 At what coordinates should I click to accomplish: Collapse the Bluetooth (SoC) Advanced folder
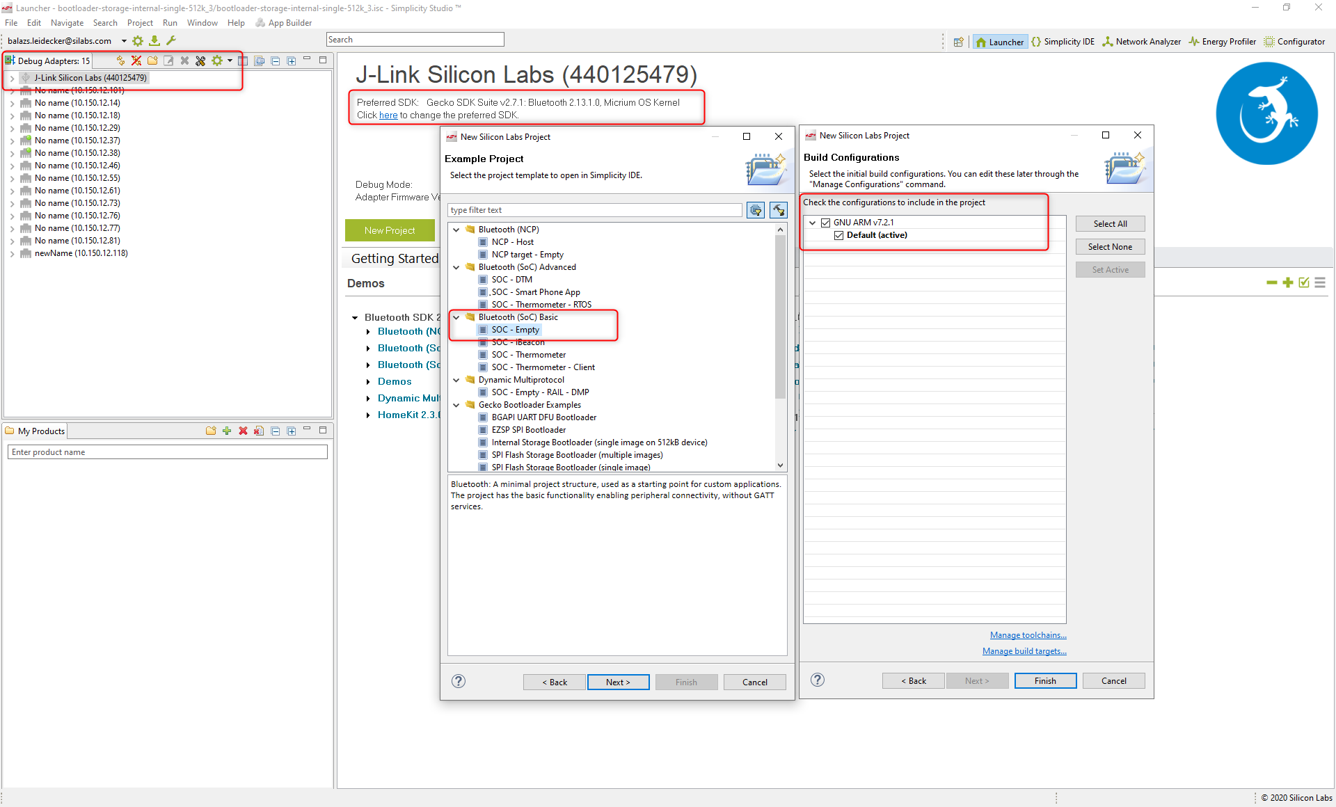pyautogui.click(x=456, y=267)
